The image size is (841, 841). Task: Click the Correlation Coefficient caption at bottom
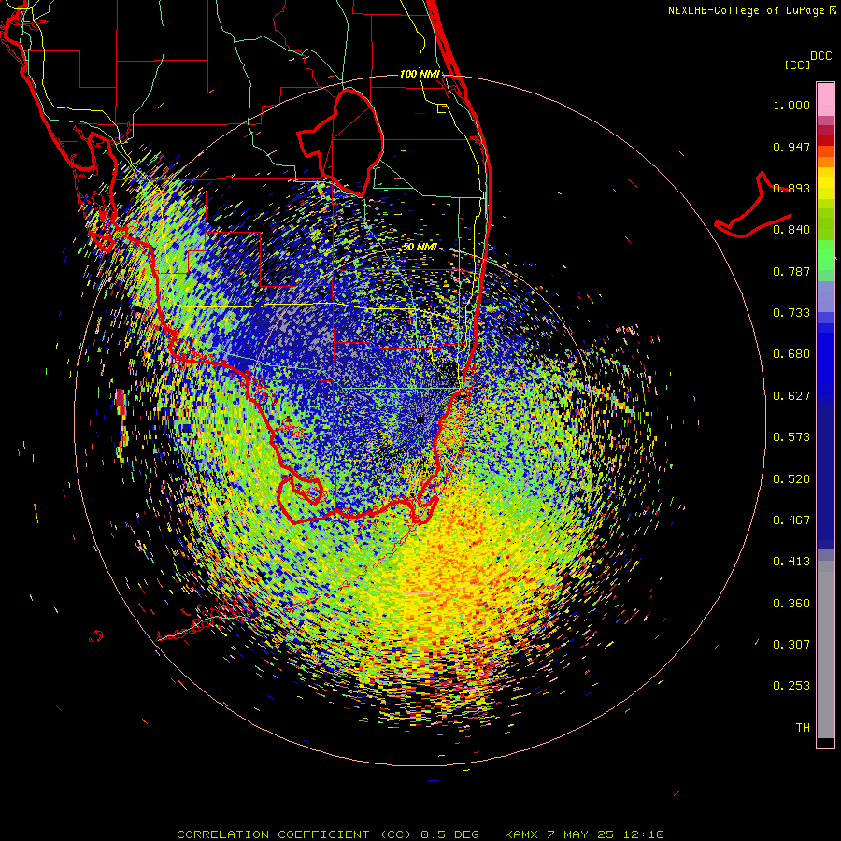420,834
